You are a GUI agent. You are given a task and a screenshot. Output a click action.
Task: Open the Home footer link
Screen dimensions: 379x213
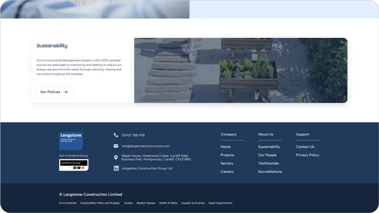(x=225, y=147)
